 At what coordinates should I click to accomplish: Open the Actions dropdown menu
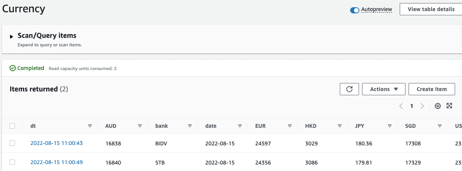tap(384, 89)
